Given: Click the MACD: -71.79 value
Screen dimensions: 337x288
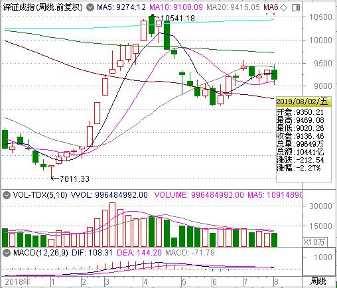Looking at the screenshot, I should (x=190, y=253).
